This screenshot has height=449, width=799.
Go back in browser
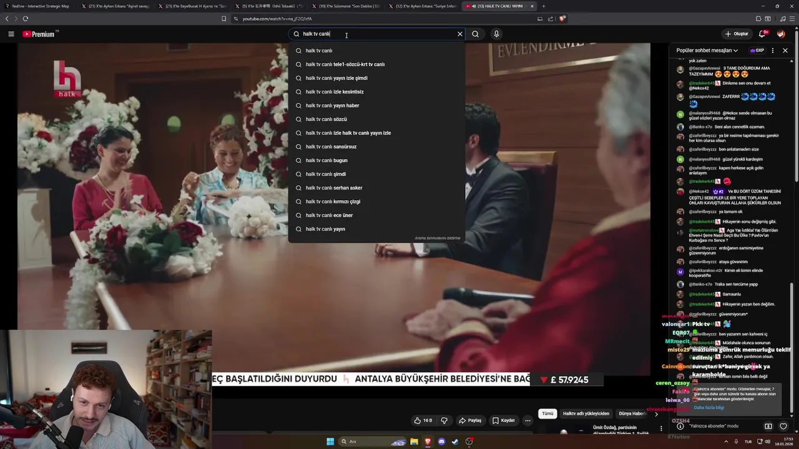click(7, 19)
